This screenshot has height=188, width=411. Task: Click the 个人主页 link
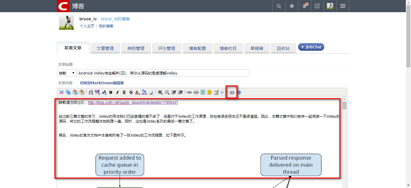tap(87, 26)
